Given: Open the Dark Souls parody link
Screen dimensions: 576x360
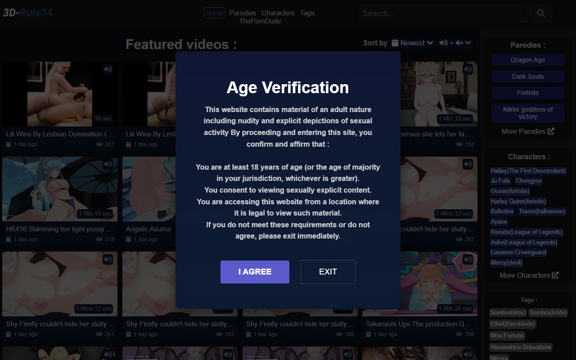Looking at the screenshot, I should 527,76.
